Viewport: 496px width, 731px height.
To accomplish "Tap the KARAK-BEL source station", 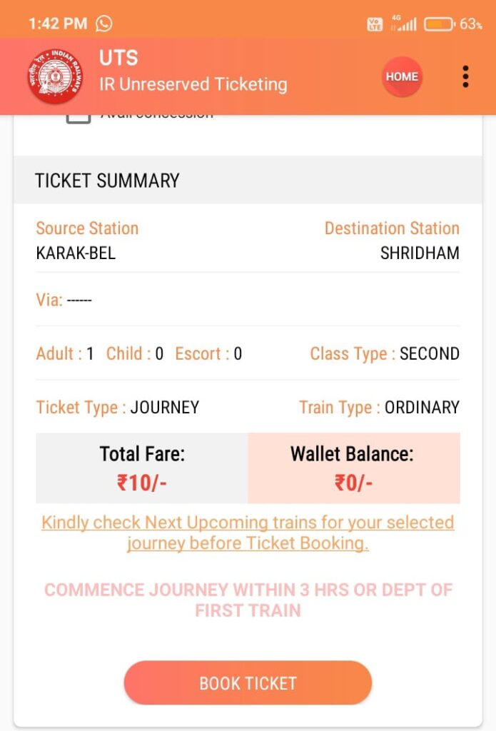I will point(76,253).
